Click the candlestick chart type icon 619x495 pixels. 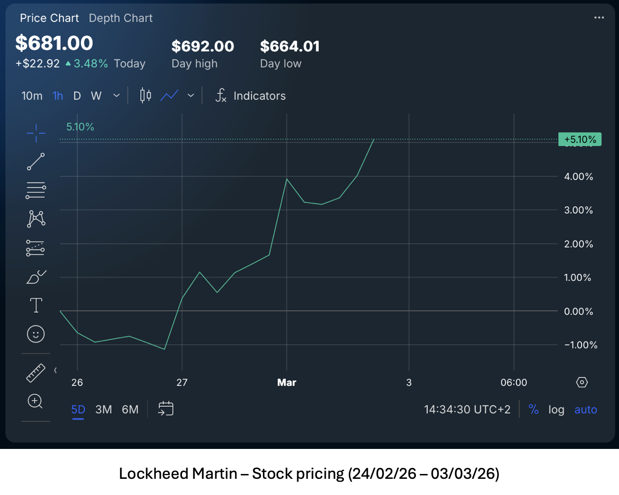146,96
